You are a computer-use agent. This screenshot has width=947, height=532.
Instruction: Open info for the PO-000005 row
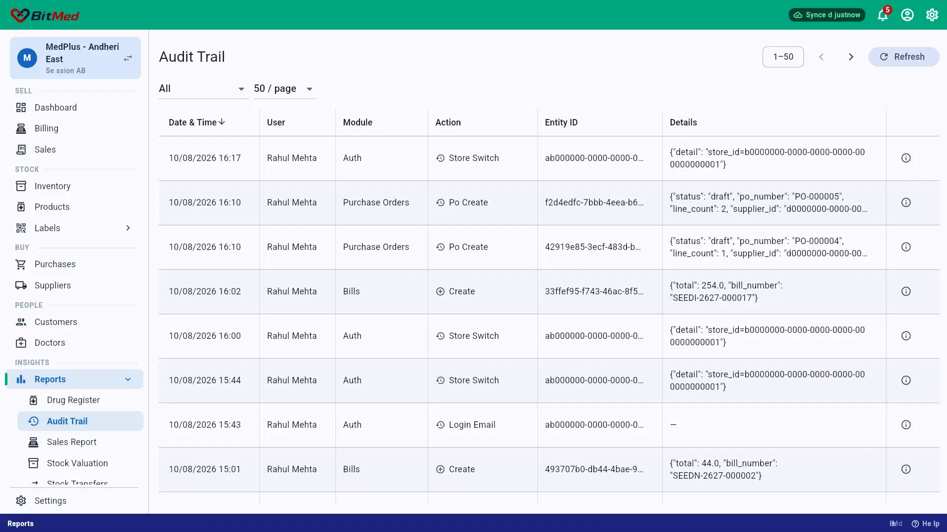[x=906, y=203]
